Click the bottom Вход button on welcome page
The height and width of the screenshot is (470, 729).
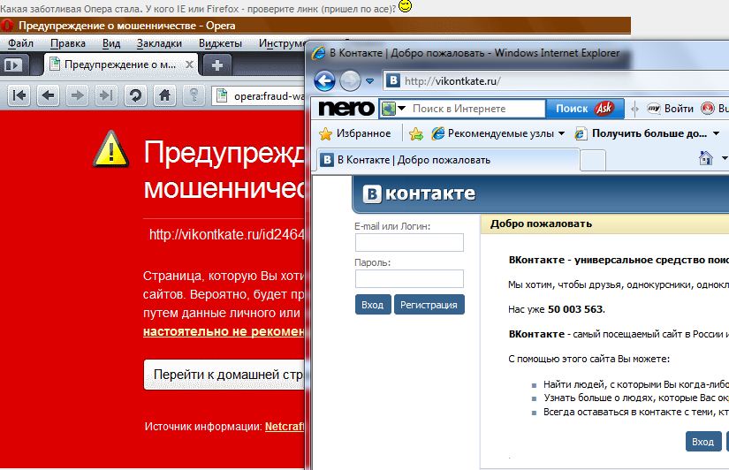[703, 441]
